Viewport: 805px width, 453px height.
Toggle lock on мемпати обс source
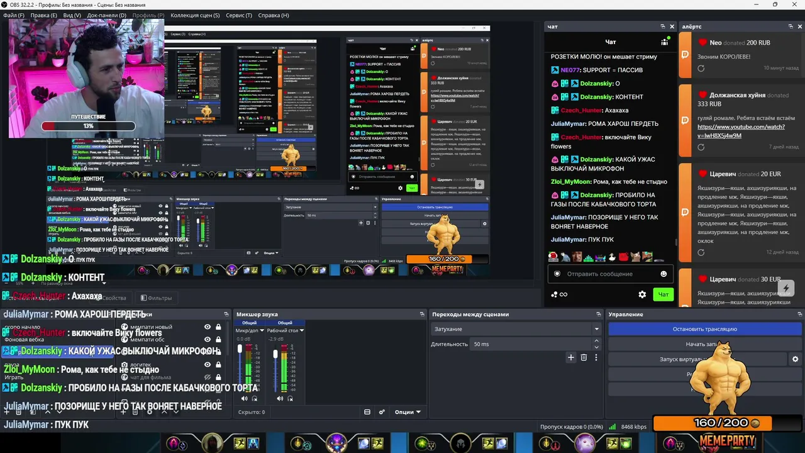click(218, 340)
